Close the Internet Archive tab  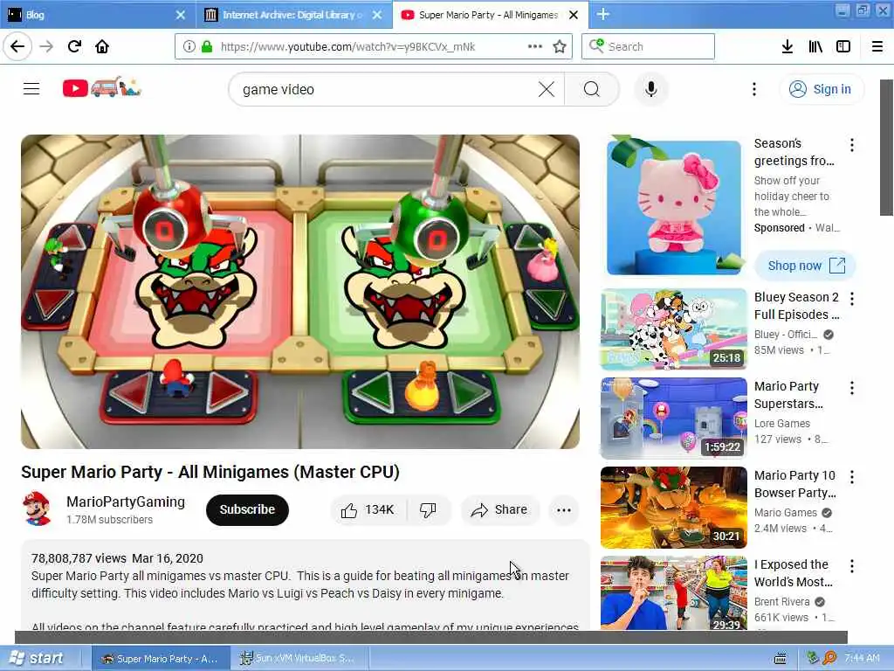coord(377,15)
